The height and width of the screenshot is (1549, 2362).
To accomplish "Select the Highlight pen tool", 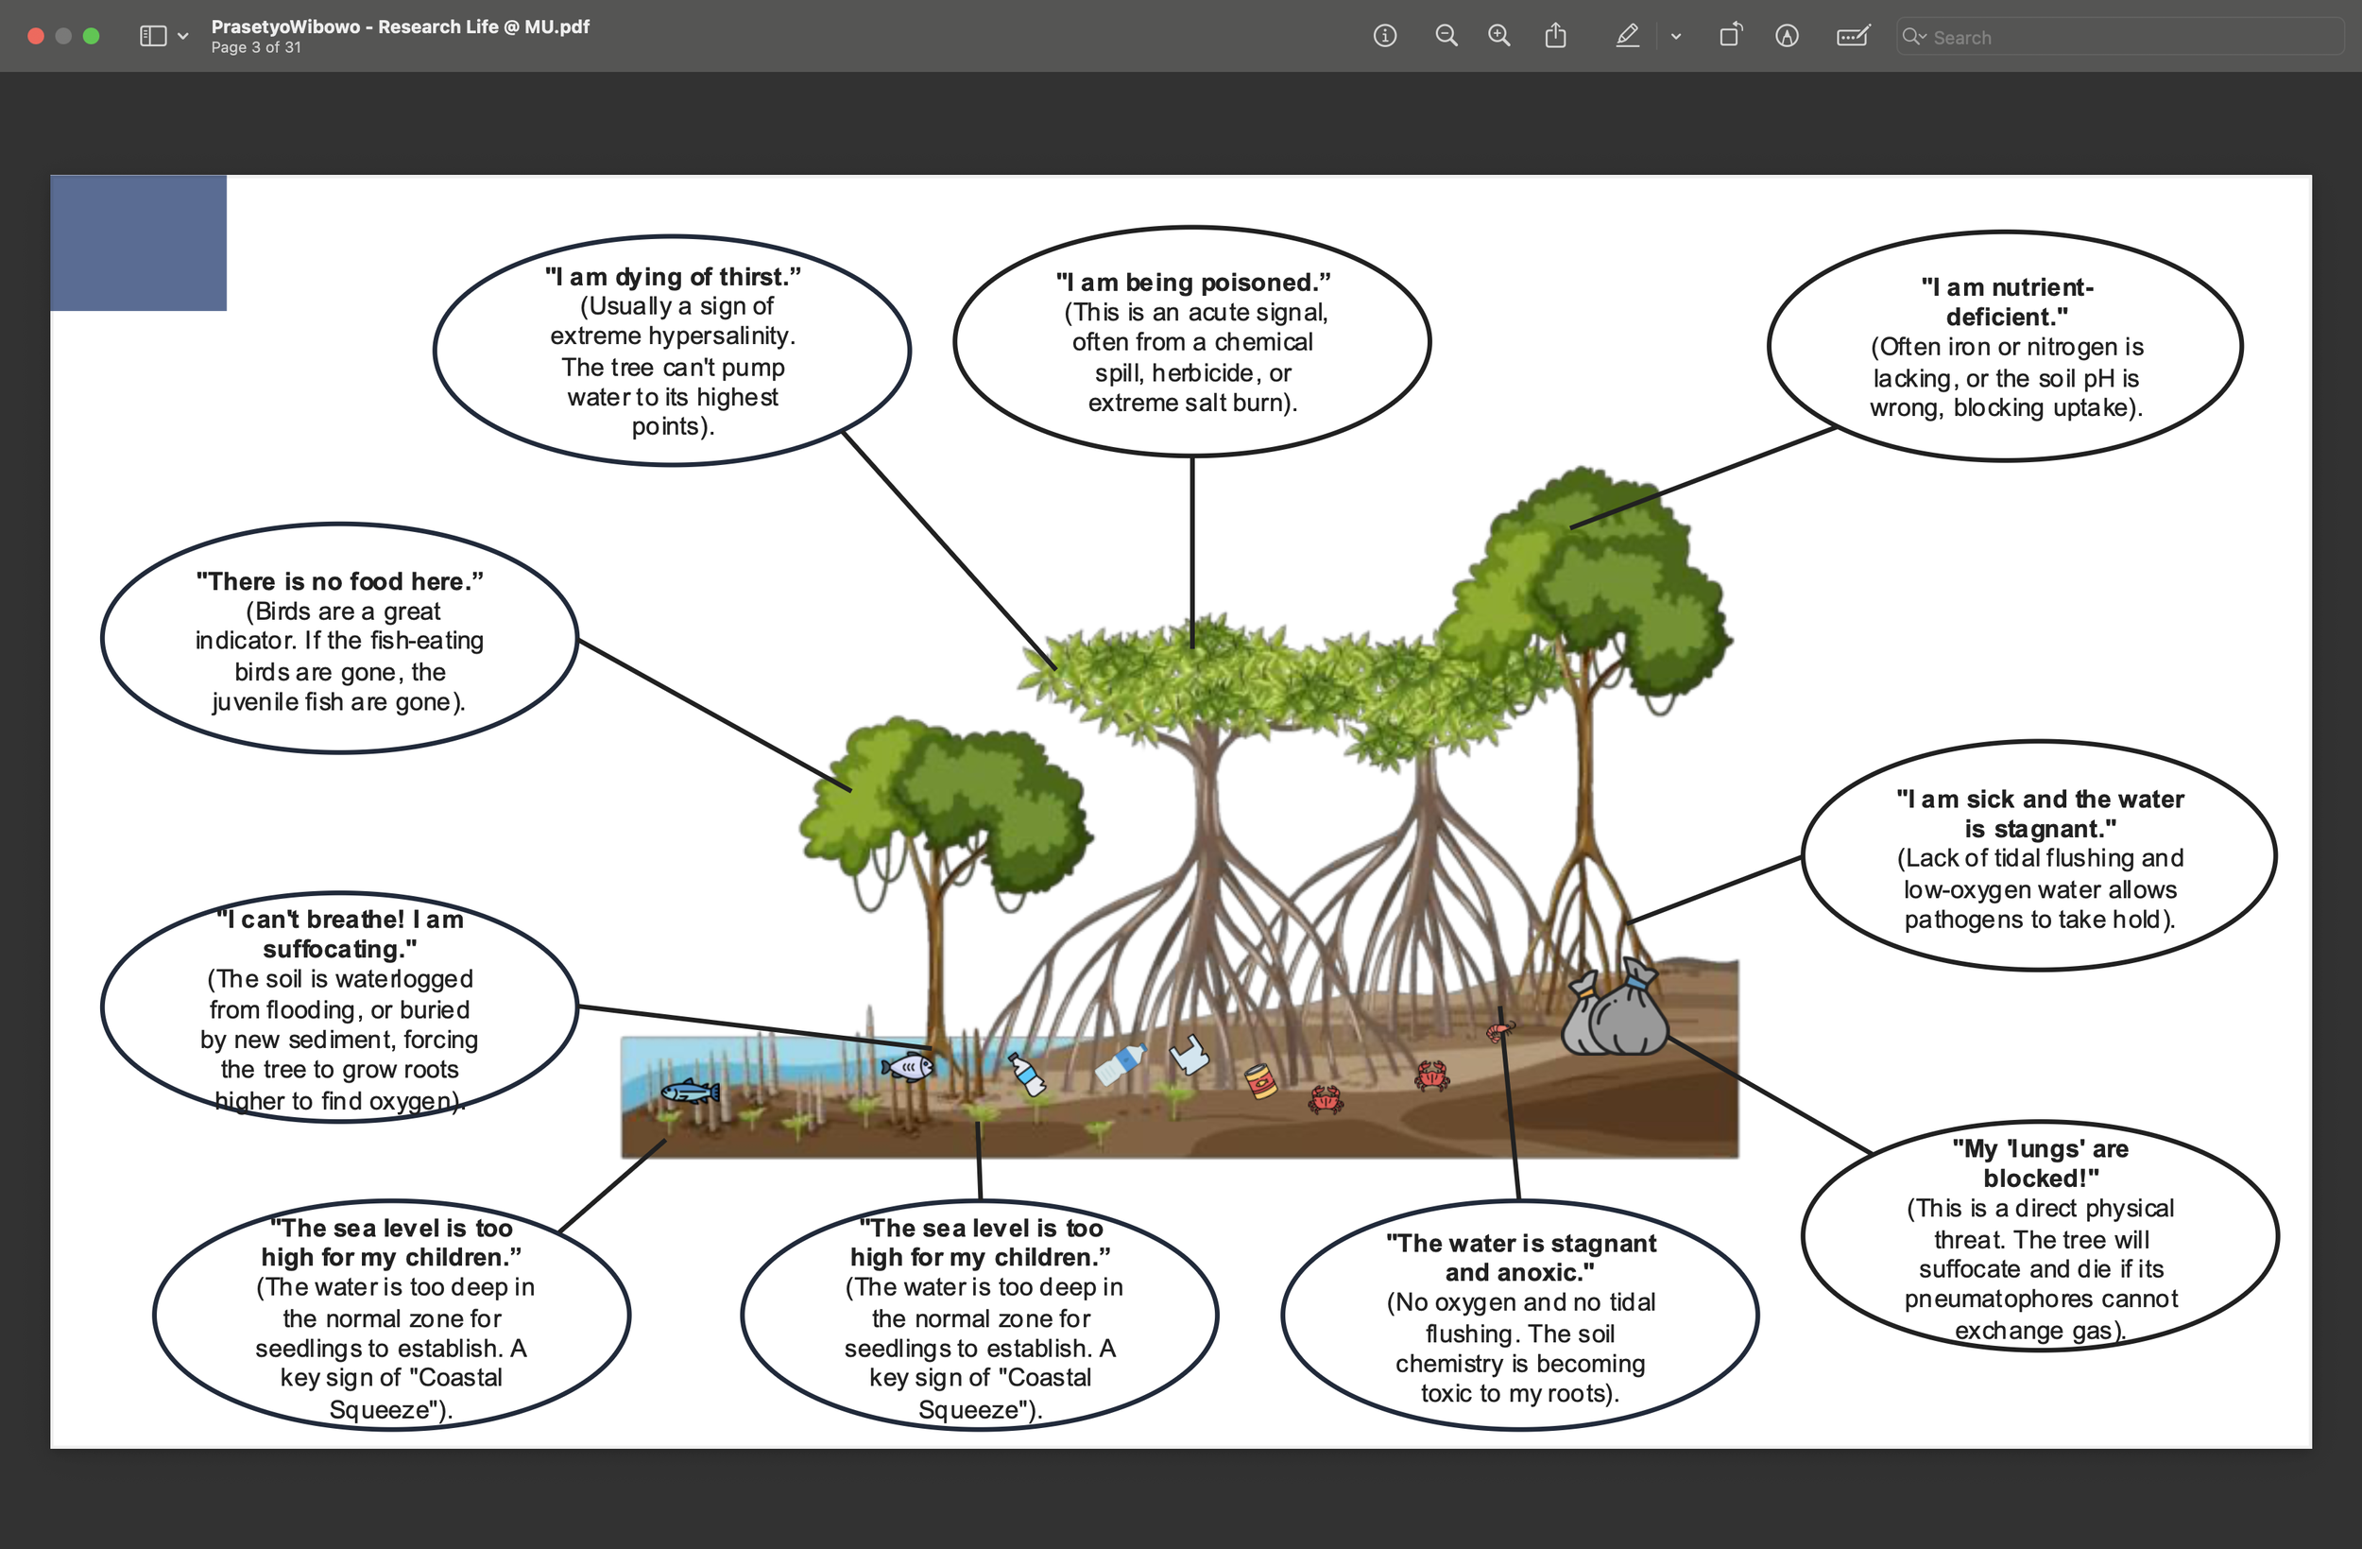I will [x=1627, y=37].
